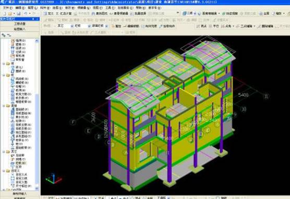Open the 工具 Tools menu
290x199 pixels.
click(x=110, y=8)
